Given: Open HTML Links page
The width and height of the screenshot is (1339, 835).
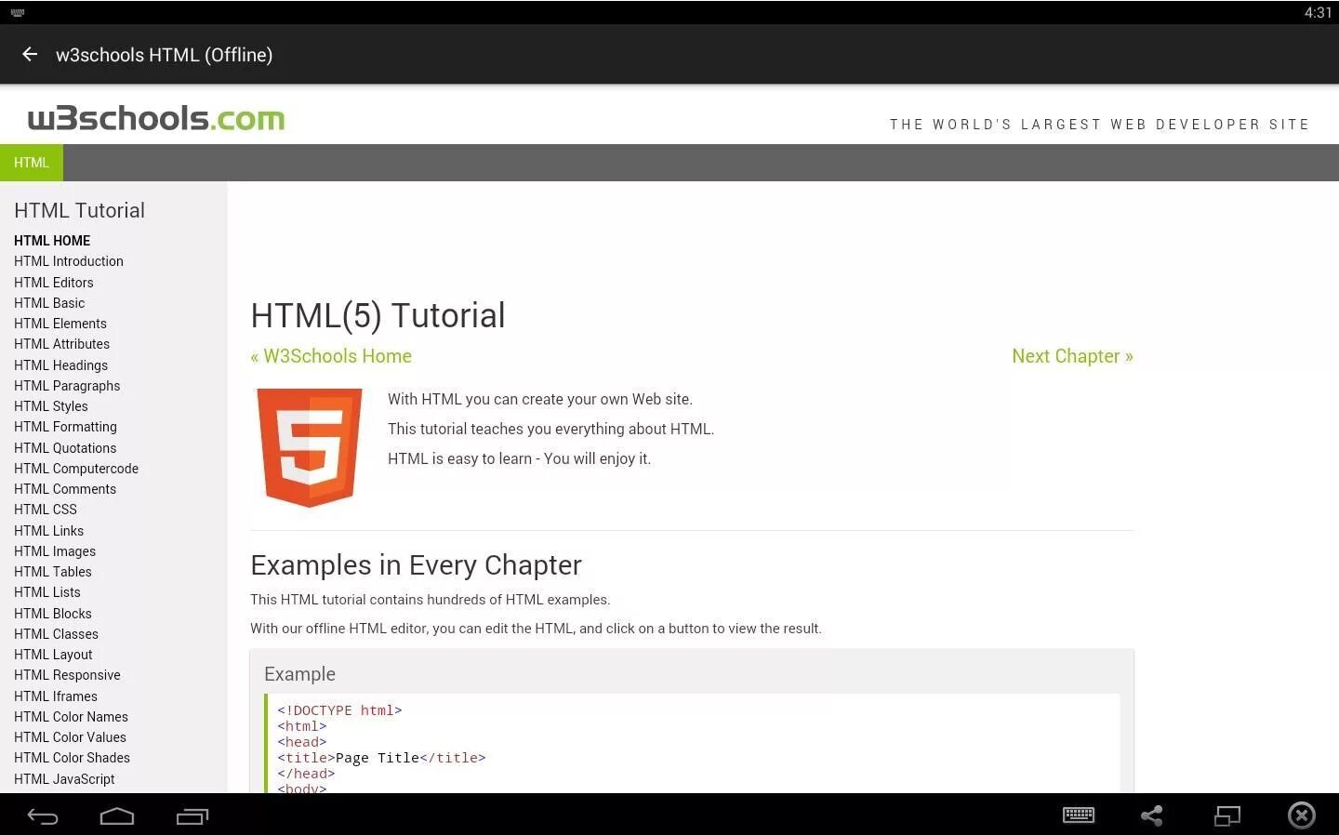Looking at the screenshot, I should 48,531.
